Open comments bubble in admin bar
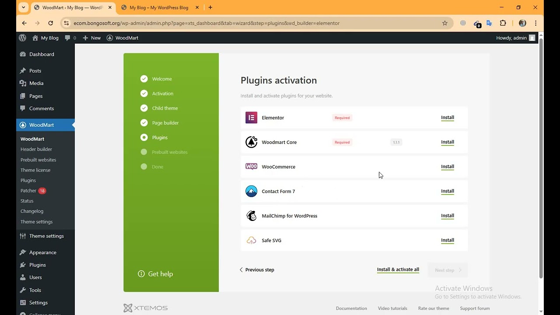560x315 pixels. pyautogui.click(x=70, y=38)
